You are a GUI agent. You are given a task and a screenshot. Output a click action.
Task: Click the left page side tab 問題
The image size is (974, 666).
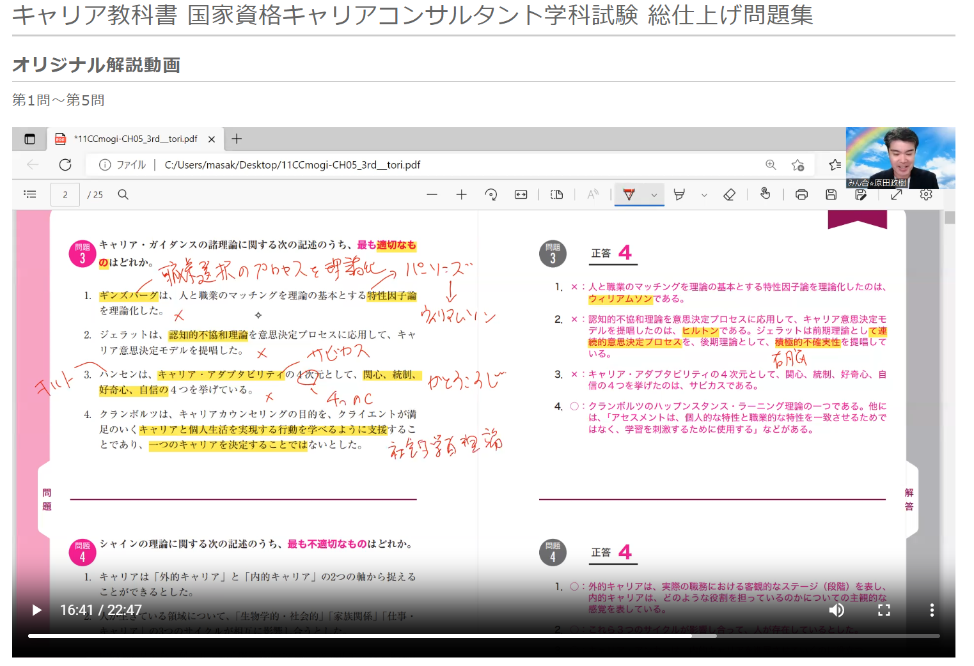47,499
